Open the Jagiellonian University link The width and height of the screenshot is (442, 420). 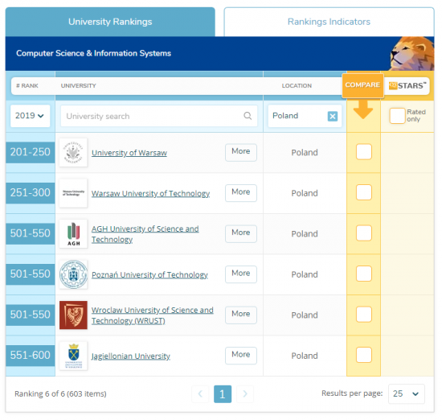coord(131,356)
